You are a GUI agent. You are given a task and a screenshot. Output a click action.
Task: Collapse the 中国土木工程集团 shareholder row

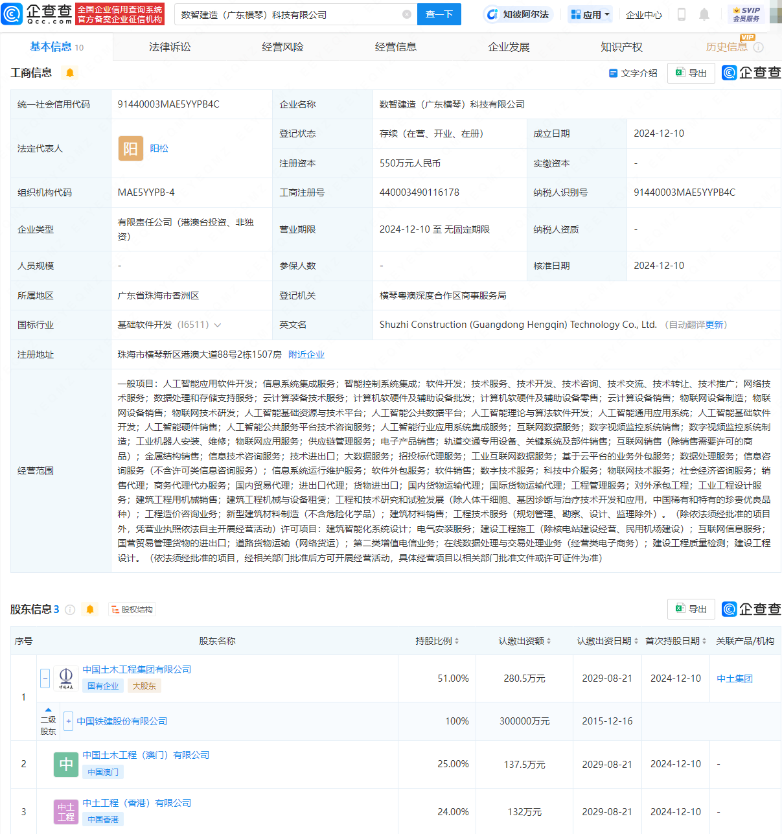45,678
